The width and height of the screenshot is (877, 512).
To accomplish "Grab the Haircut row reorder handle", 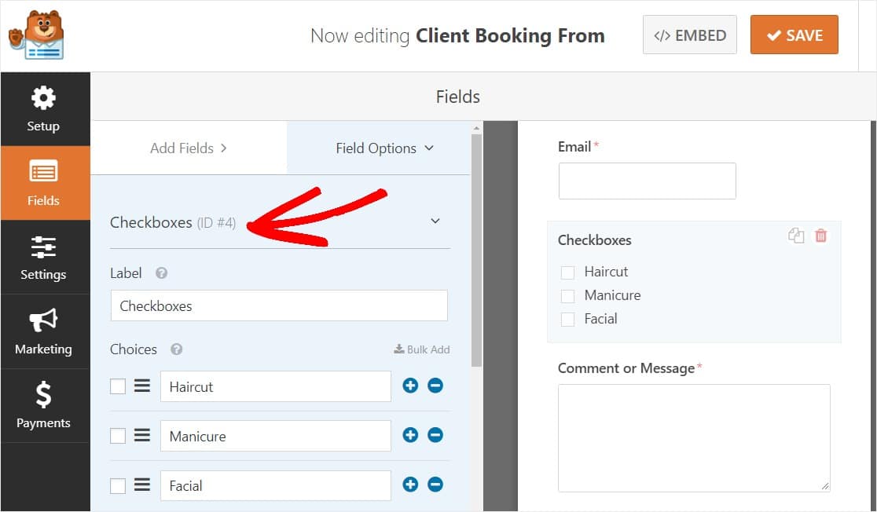I will (x=142, y=386).
